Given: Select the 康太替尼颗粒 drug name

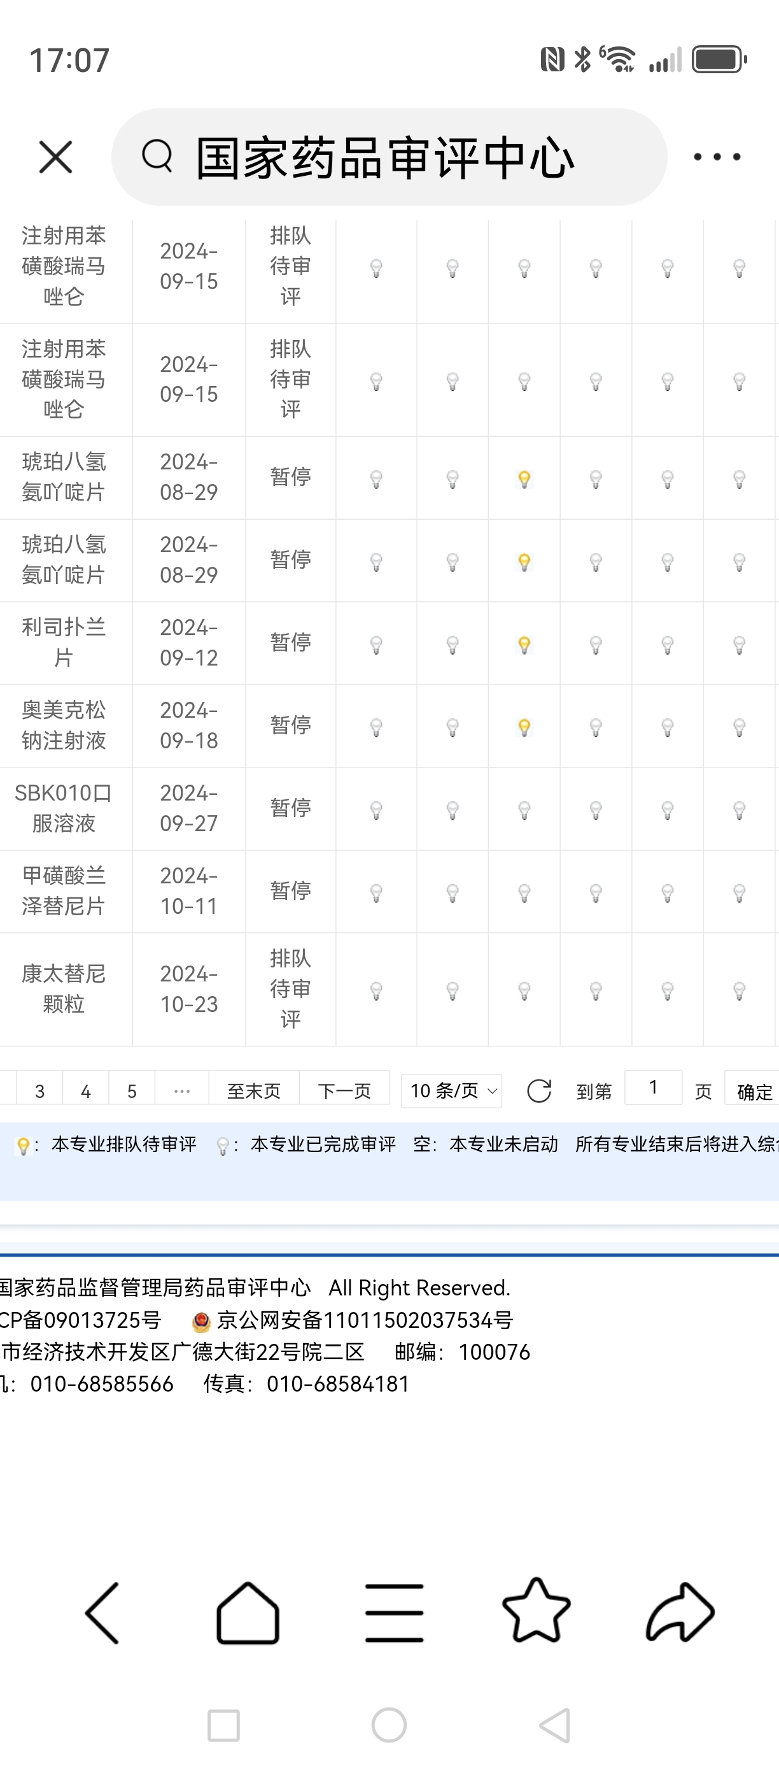Looking at the screenshot, I should [x=64, y=988].
